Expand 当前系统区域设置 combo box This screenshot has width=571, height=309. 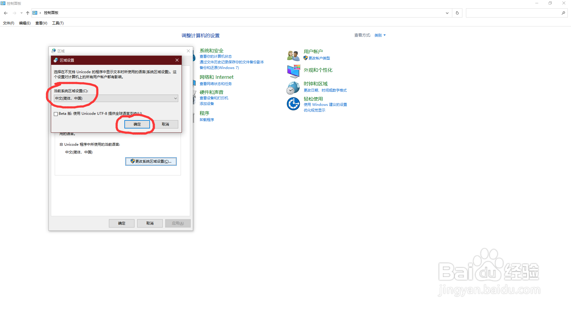click(116, 98)
